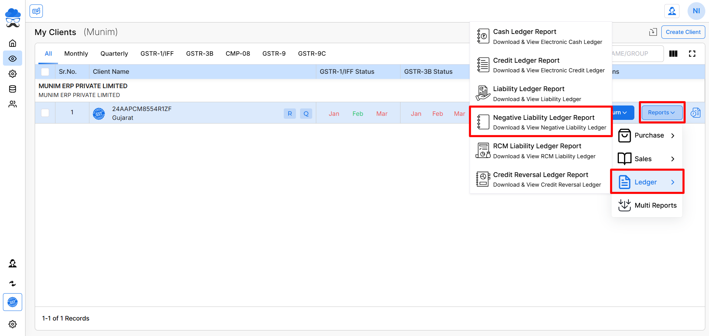Screen dimensions: 709x336
Task: Switch to the Quarterly tab
Action: pos(114,54)
